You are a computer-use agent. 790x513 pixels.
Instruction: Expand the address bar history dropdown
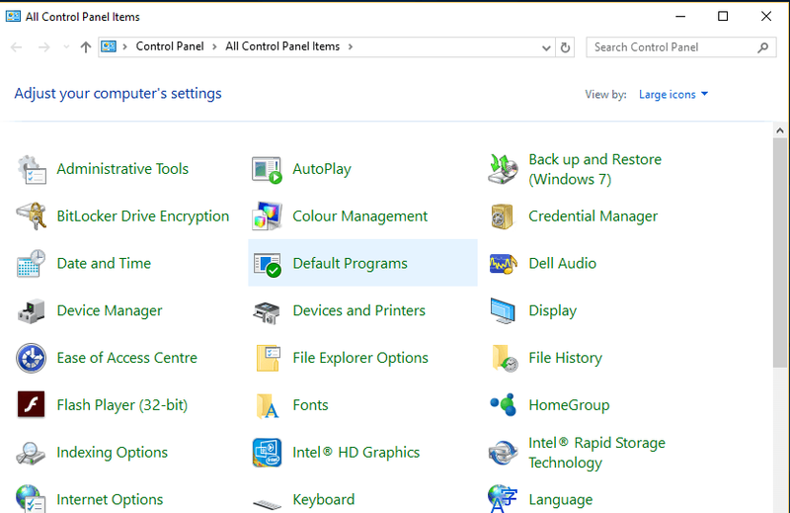pyautogui.click(x=546, y=47)
